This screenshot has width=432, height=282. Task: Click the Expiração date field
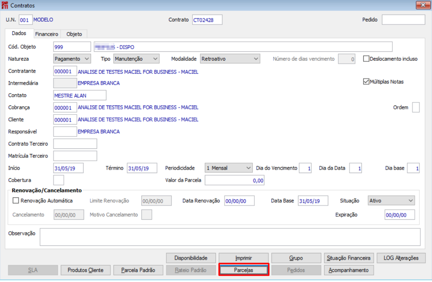[400, 215]
